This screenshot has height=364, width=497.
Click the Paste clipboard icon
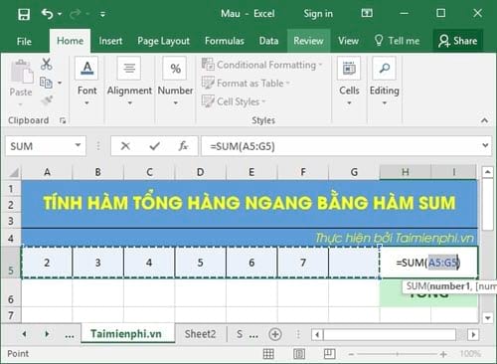click(x=21, y=72)
